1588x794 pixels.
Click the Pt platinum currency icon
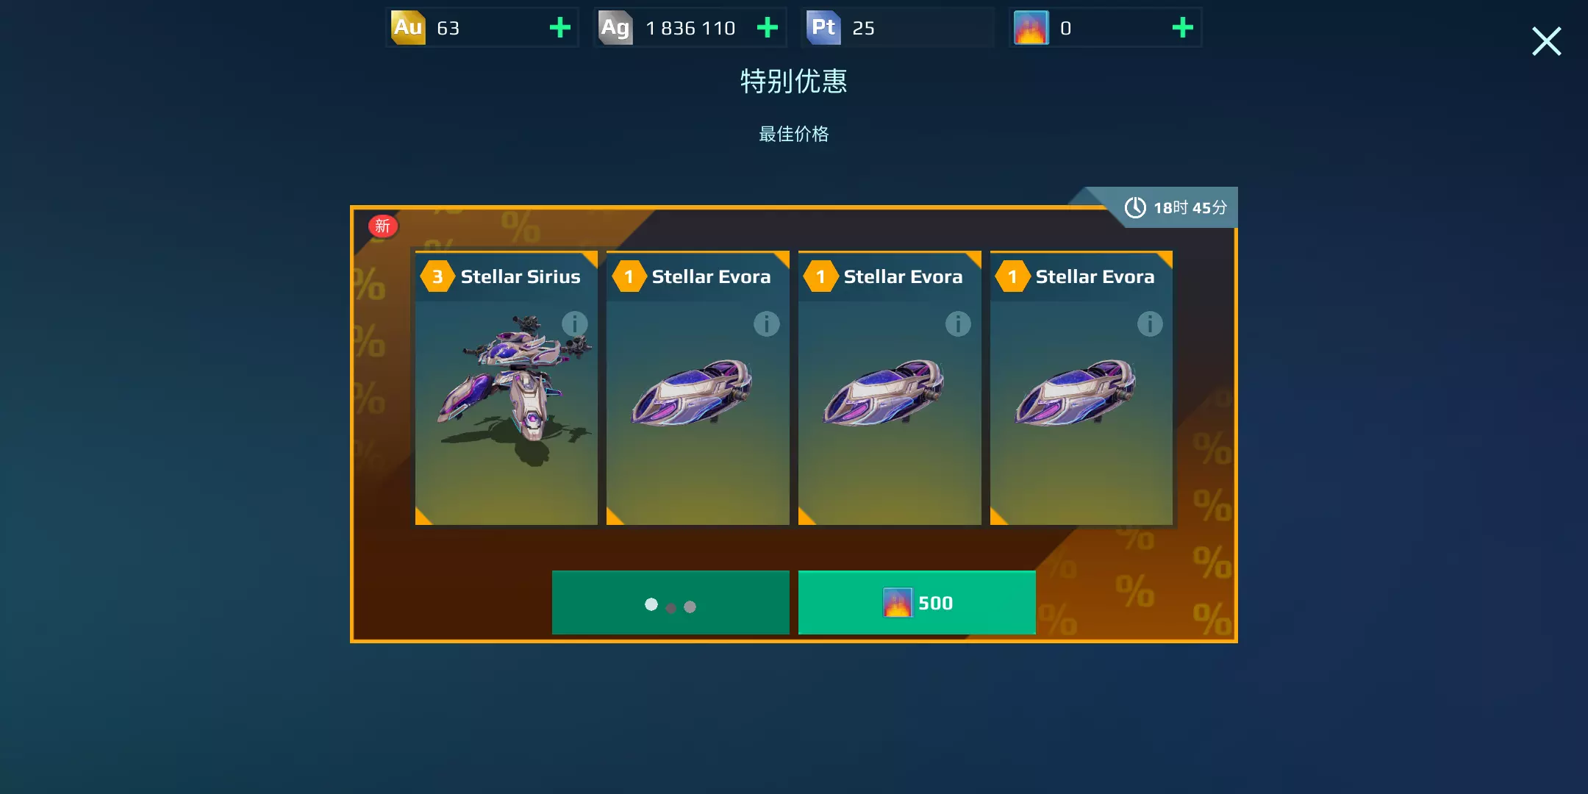pyautogui.click(x=823, y=28)
